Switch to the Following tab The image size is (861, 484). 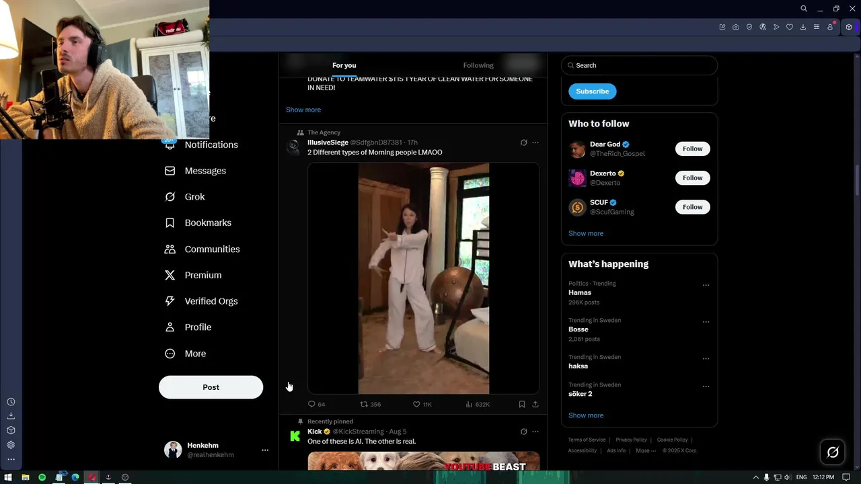478,65
